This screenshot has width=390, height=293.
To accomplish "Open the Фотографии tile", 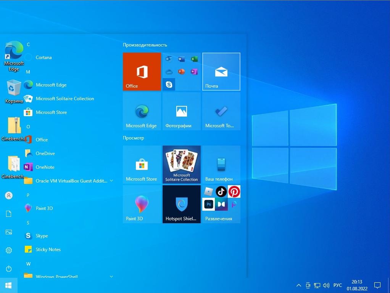I will coord(182,111).
